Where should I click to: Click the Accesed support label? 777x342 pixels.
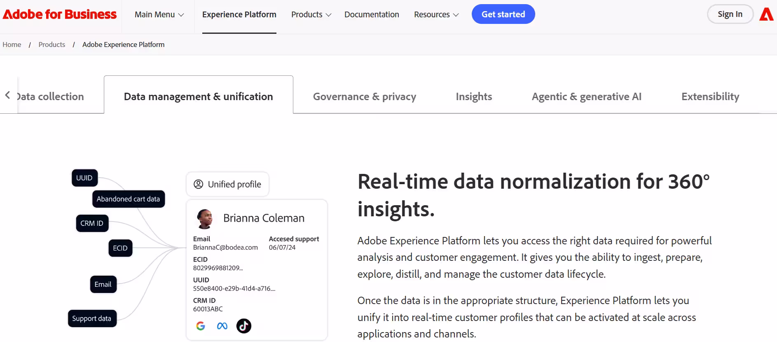click(x=294, y=239)
